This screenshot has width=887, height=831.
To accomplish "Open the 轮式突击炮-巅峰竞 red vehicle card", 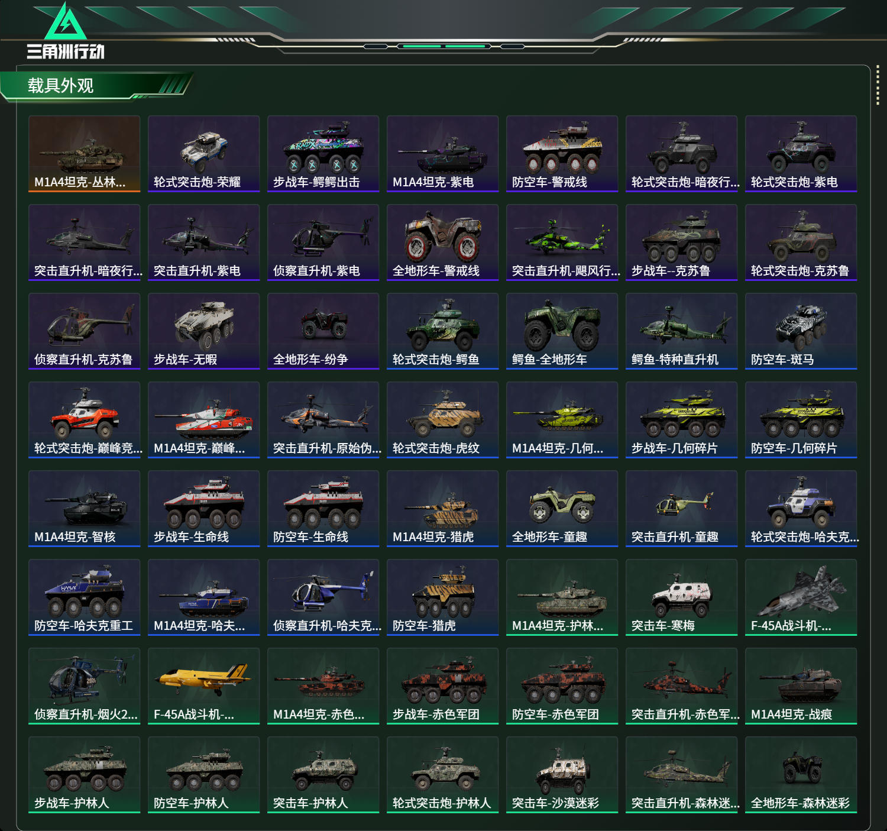I will tap(85, 420).
